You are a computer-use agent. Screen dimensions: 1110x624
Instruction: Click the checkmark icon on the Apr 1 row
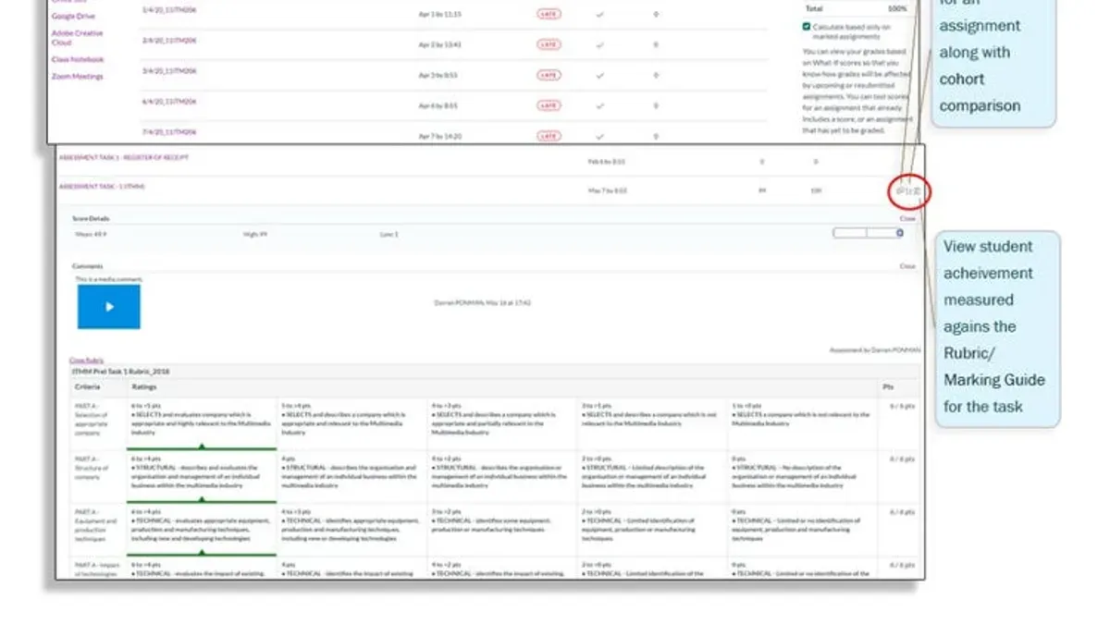pyautogui.click(x=600, y=15)
